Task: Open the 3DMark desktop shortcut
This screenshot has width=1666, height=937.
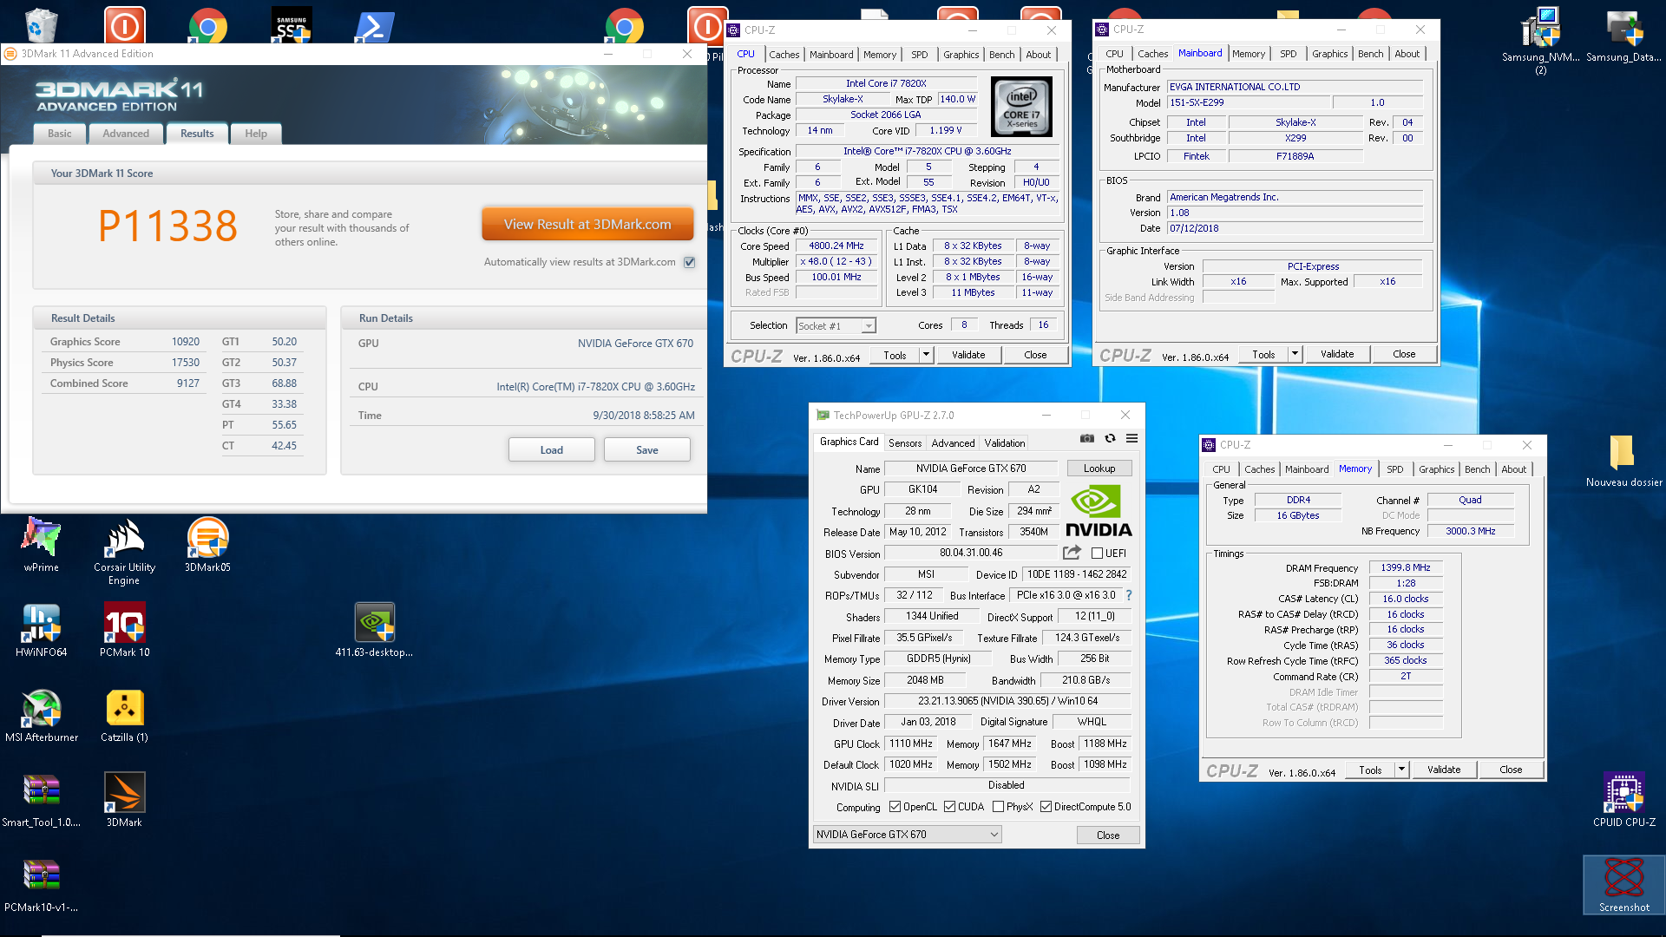Action: (x=124, y=800)
